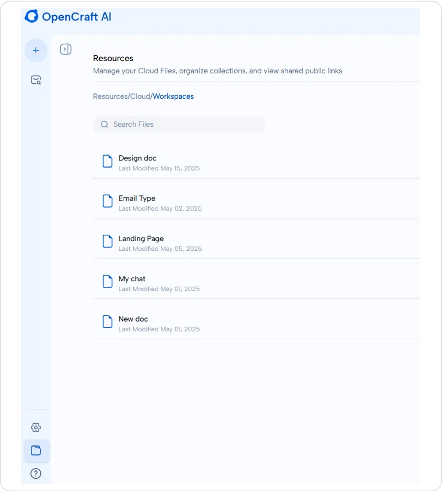Open the Landing Page file
The height and width of the screenshot is (491, 442).
click(141, 239)
